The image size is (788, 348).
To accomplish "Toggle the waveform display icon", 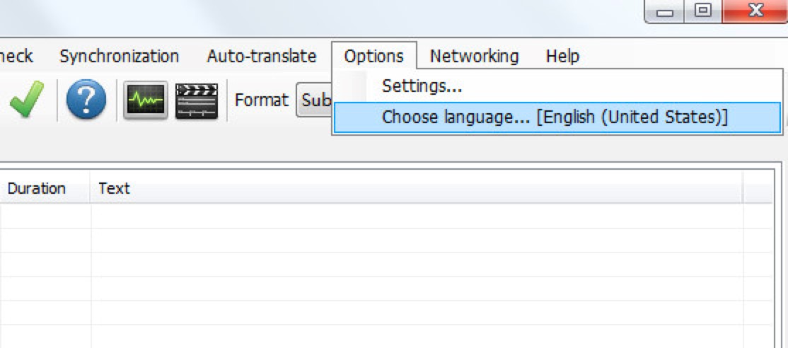I will (x=145, y=100).
